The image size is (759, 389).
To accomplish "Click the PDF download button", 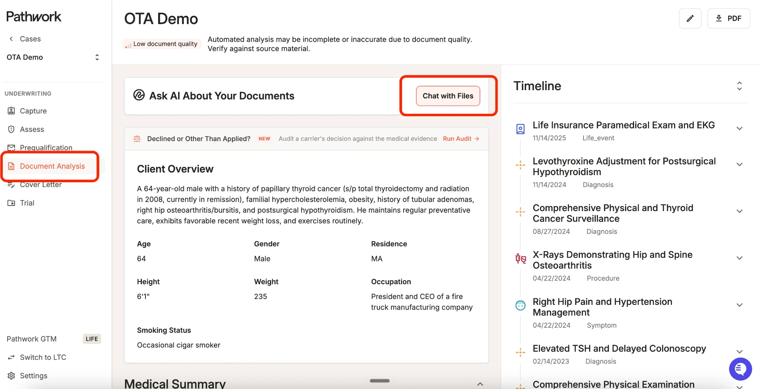I will pos(729,19).
